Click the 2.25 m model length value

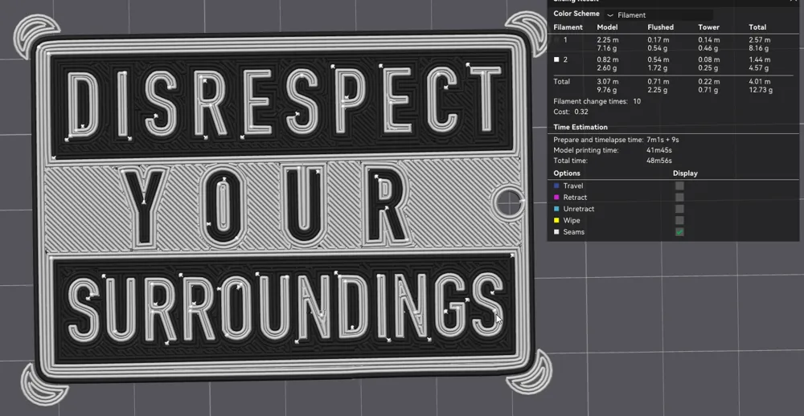[608, 40]
